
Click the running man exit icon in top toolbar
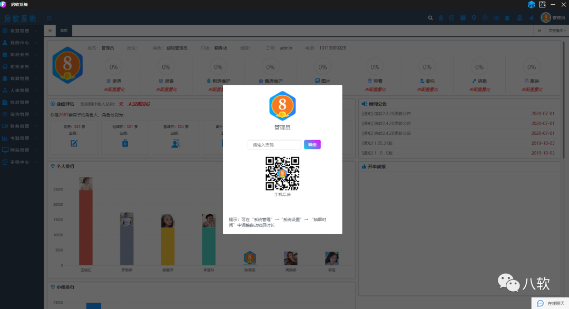point(532,18)
